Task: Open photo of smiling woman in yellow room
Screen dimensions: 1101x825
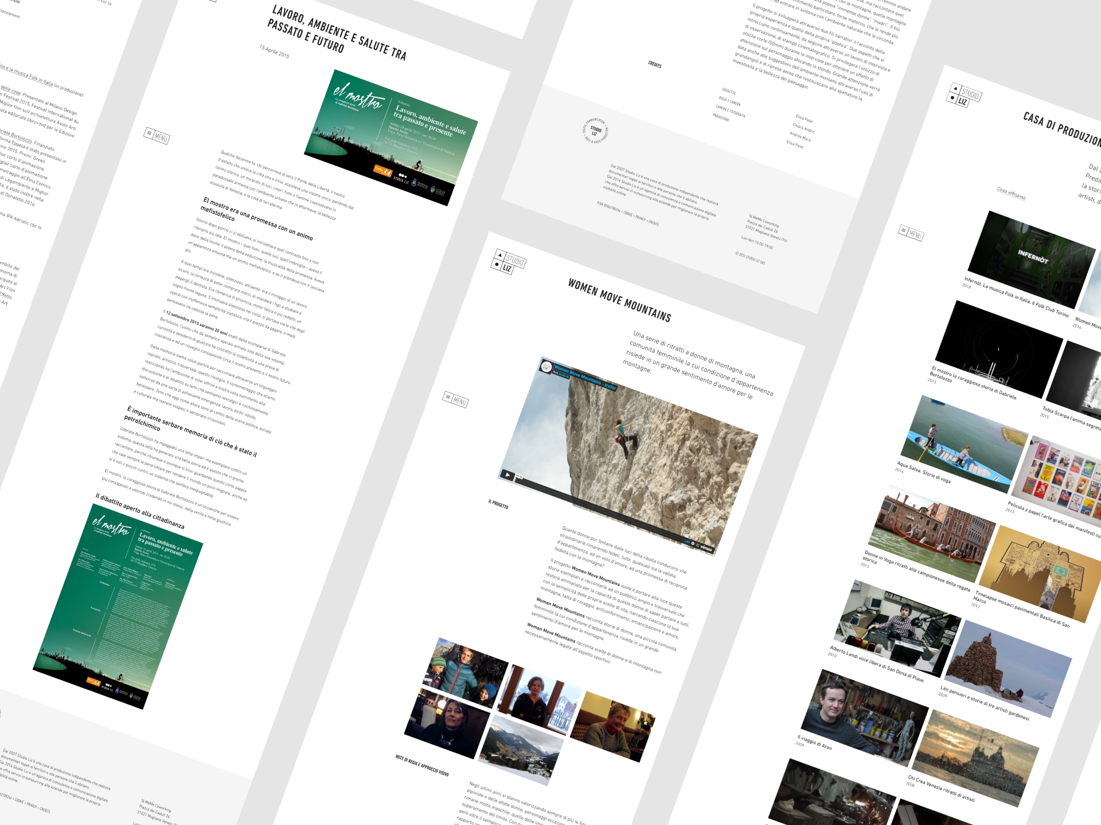Action: pyautogui.click(x=613, y=726)
